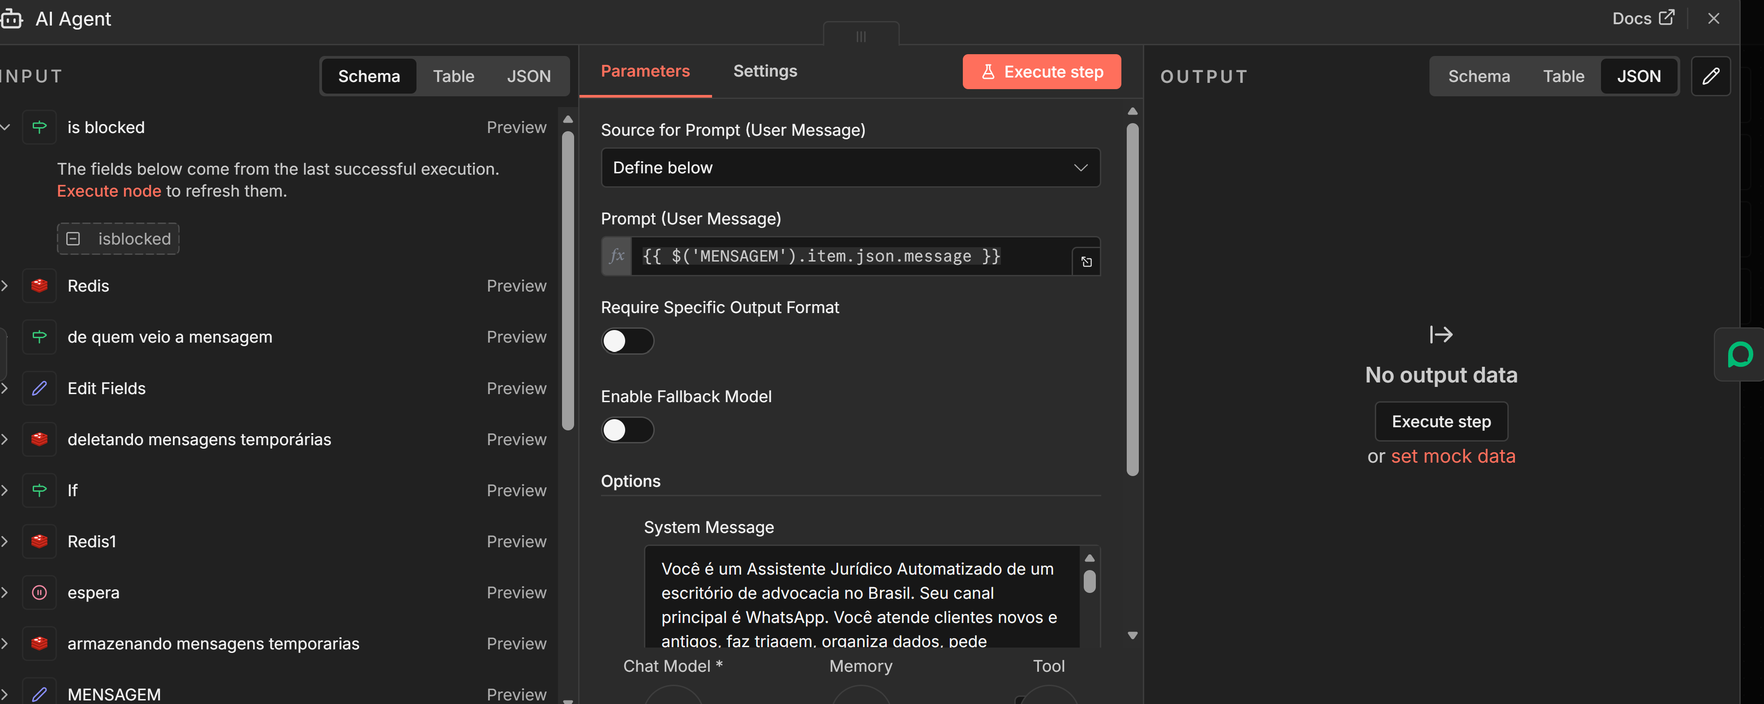This screenshot has height=704, width=1764.
Task: Collapse the 'is blocked' node
Action: (x=5, y=127)
